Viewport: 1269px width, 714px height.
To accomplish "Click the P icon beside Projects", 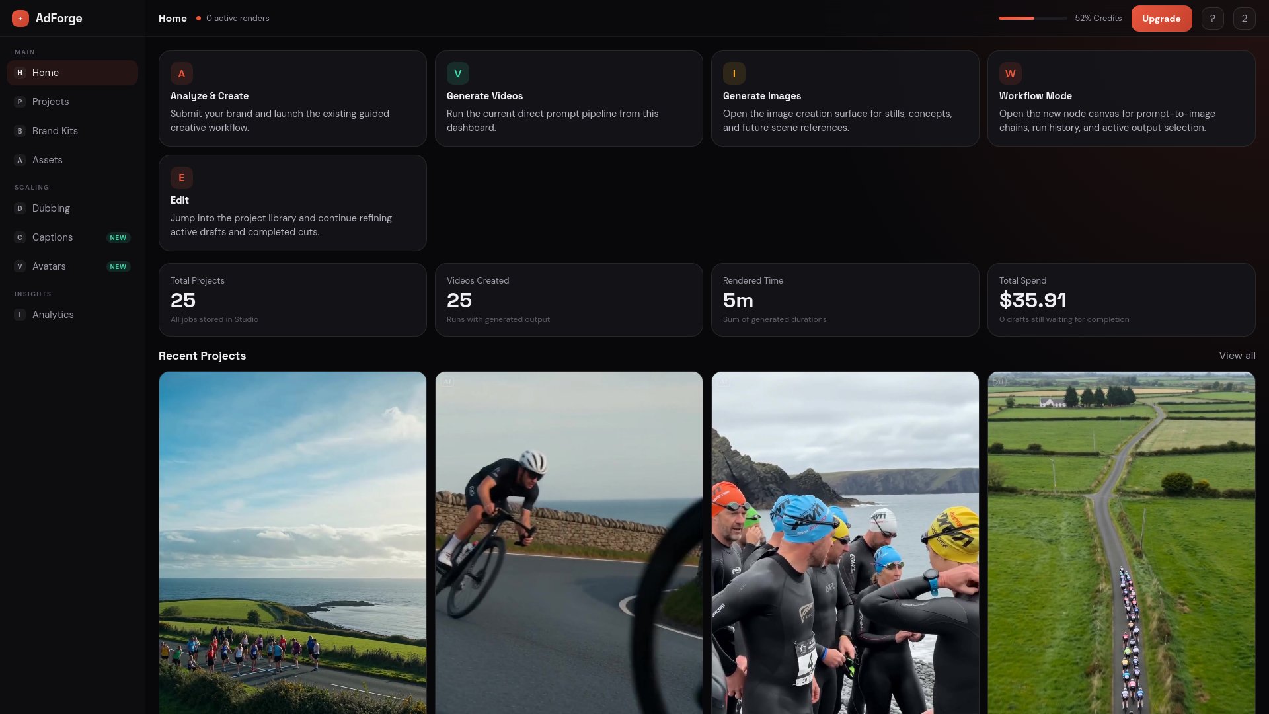I will coord(20,102).
